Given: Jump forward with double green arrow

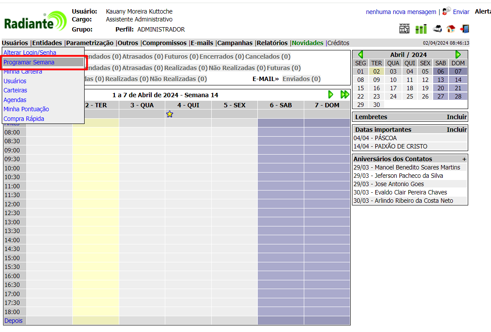Looking at the screenshot, I should (x=345, y=95).
